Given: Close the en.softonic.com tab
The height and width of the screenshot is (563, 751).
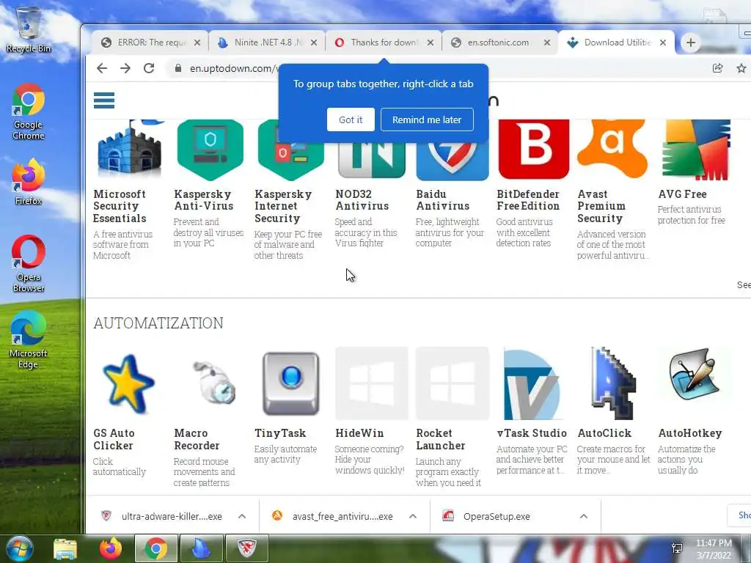Looking at the screenshot, I should (x=547, y=43).
